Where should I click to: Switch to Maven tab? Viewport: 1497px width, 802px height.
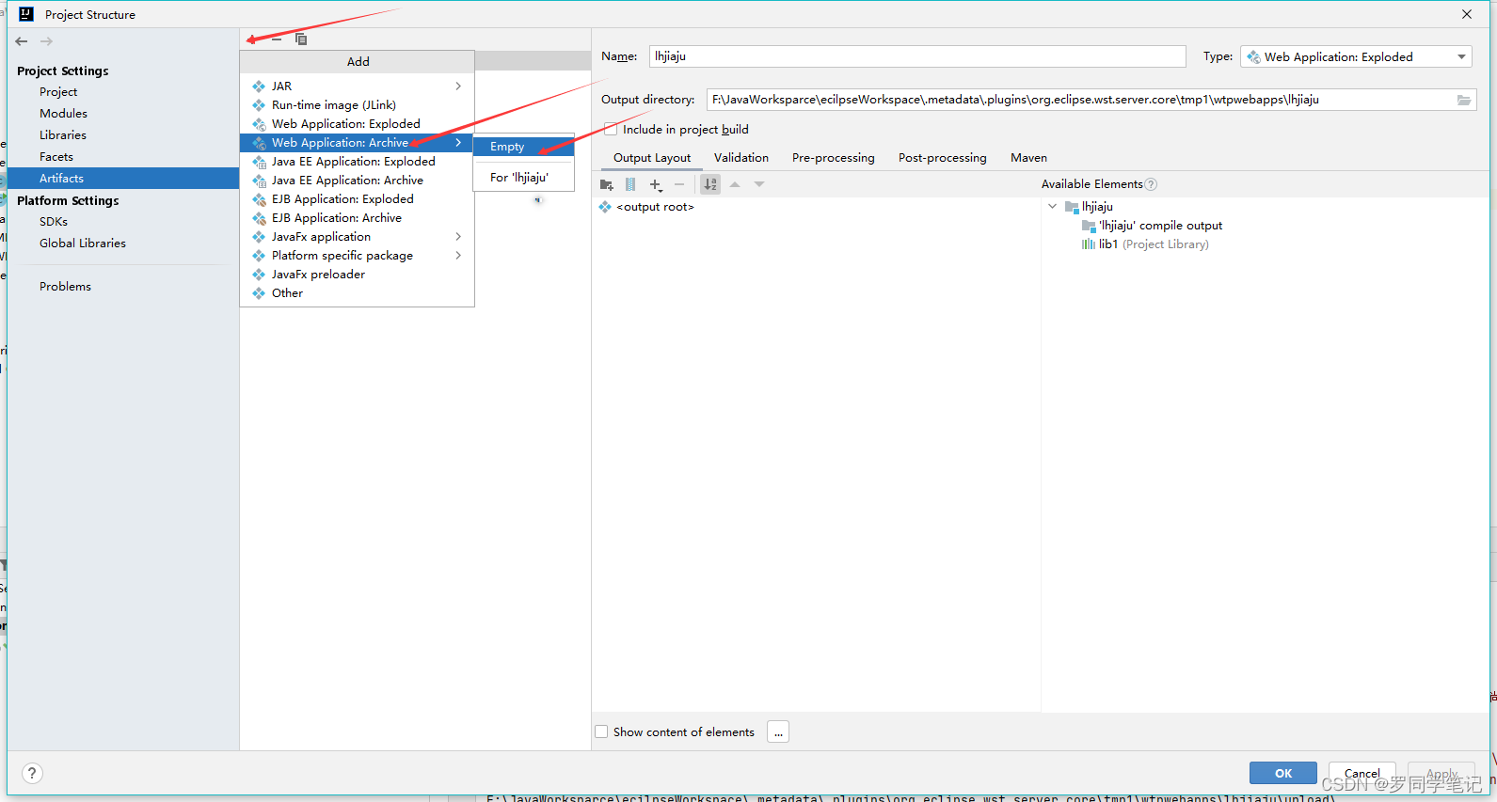1028,158
